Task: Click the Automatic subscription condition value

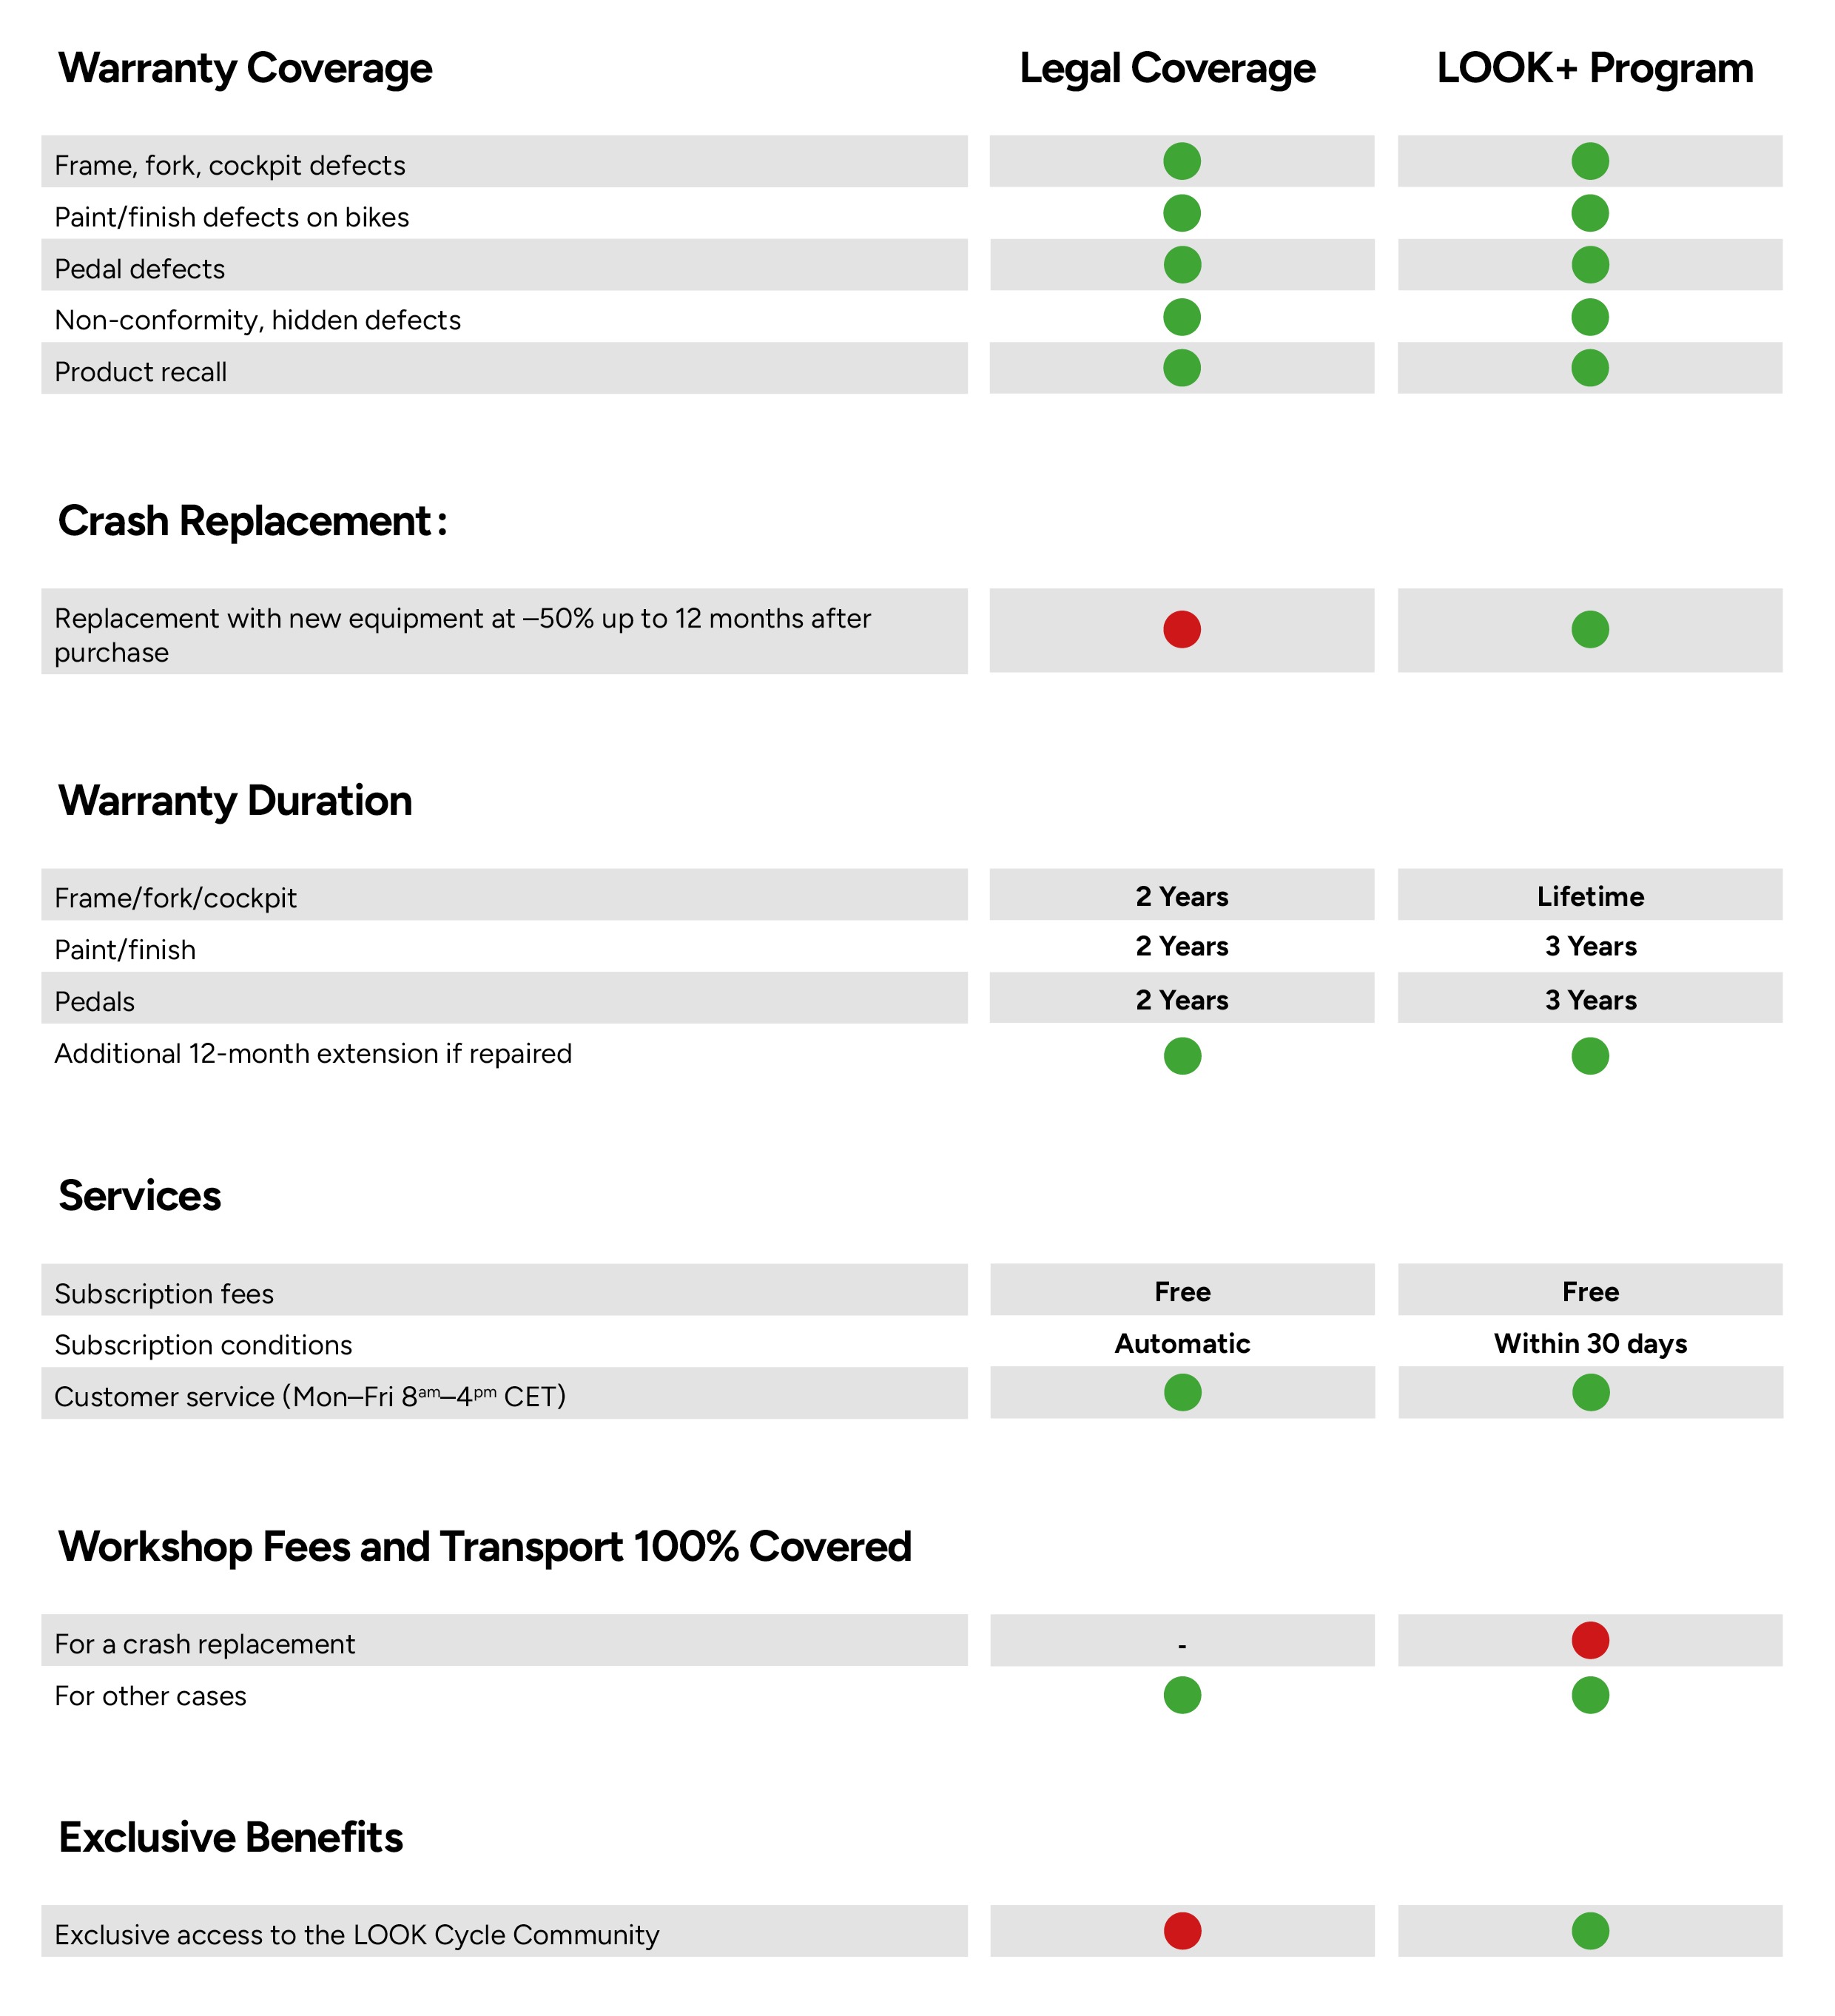Action: (x=1182, y=1343)
